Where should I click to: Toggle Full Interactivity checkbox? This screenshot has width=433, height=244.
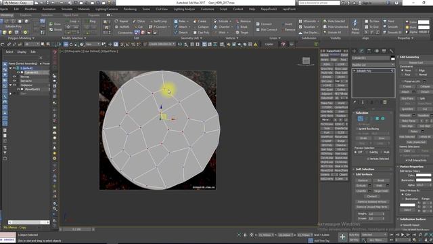coord(407,161)
